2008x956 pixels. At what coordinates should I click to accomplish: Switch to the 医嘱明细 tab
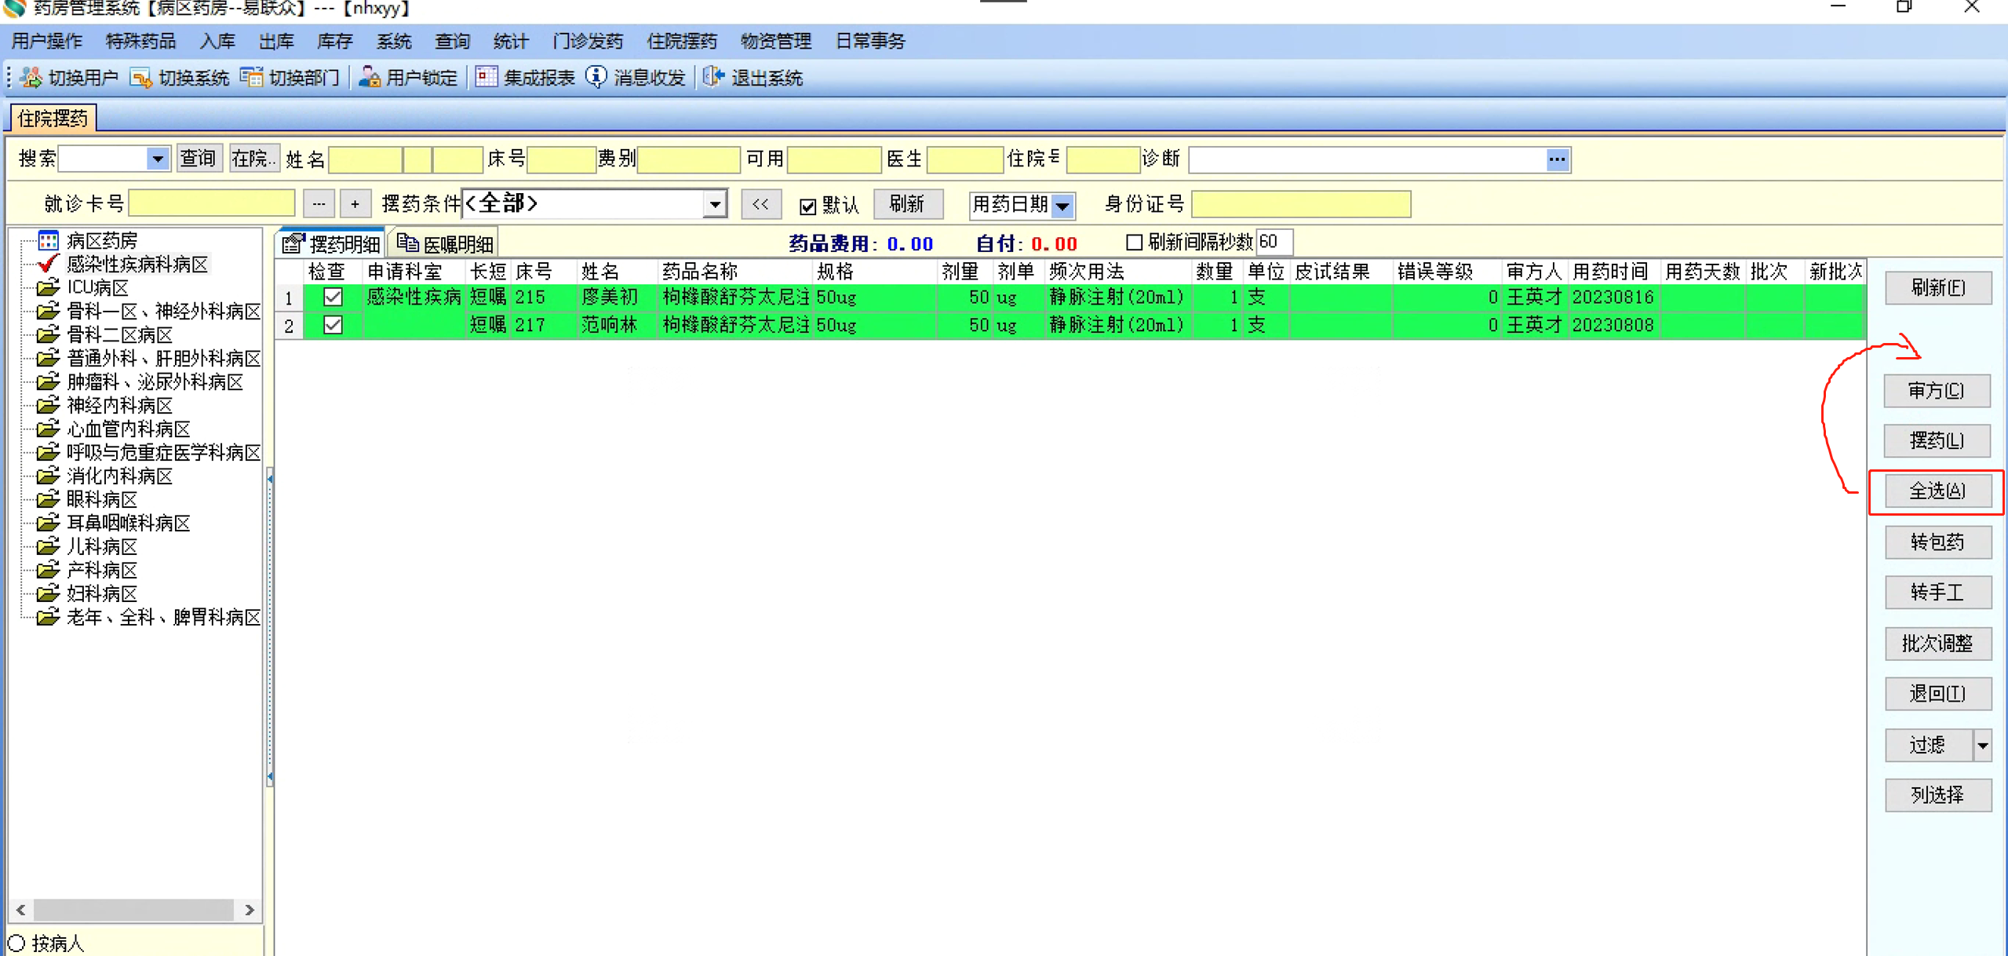click(446, 244)
